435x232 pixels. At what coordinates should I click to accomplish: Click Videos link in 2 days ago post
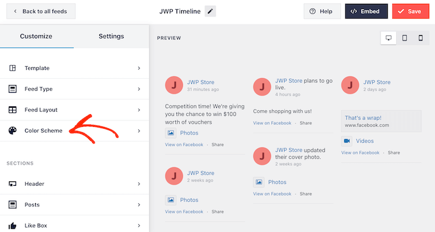click(365, 141)
